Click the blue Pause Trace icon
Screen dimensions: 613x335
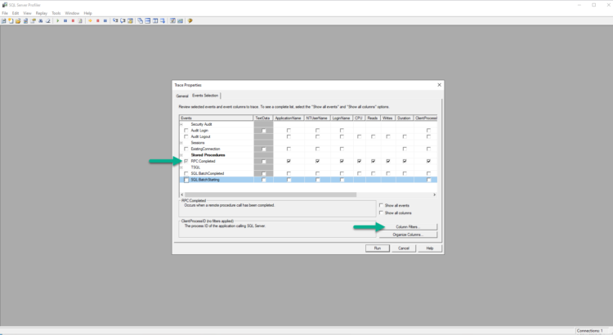click(65, 20)
